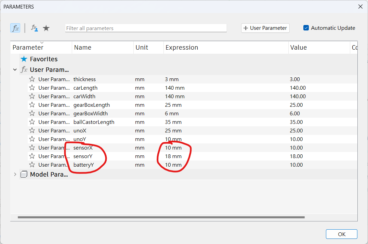368x244 pixels.
Task: Expand the Model Parameters group
Action: click(x=15, y=175)
